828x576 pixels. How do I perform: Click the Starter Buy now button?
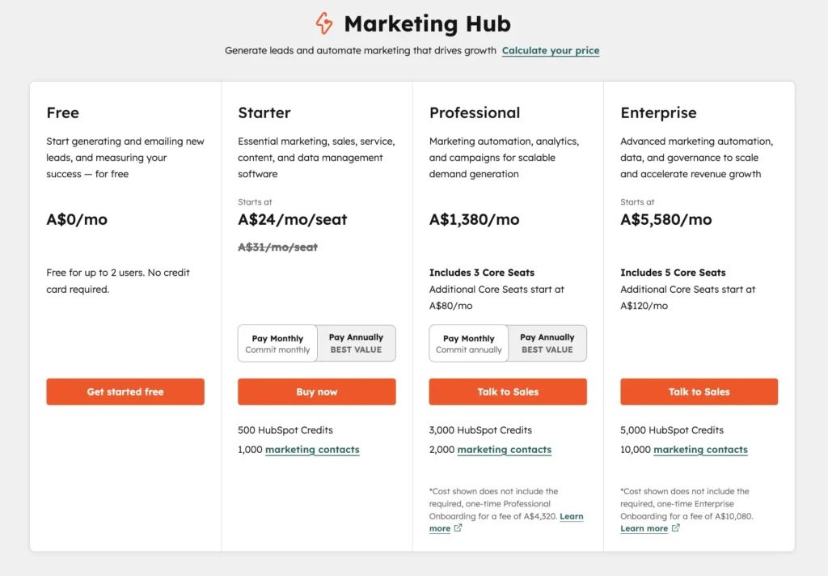click(316, 392)
